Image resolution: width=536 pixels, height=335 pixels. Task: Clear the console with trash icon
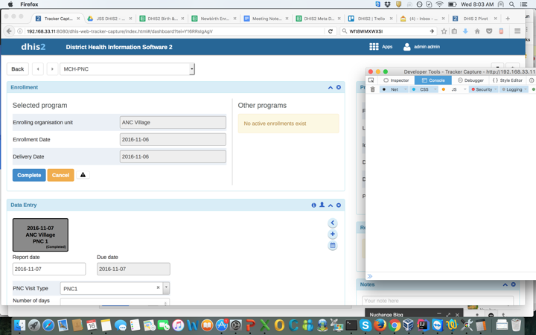click(x=373, y=89)
